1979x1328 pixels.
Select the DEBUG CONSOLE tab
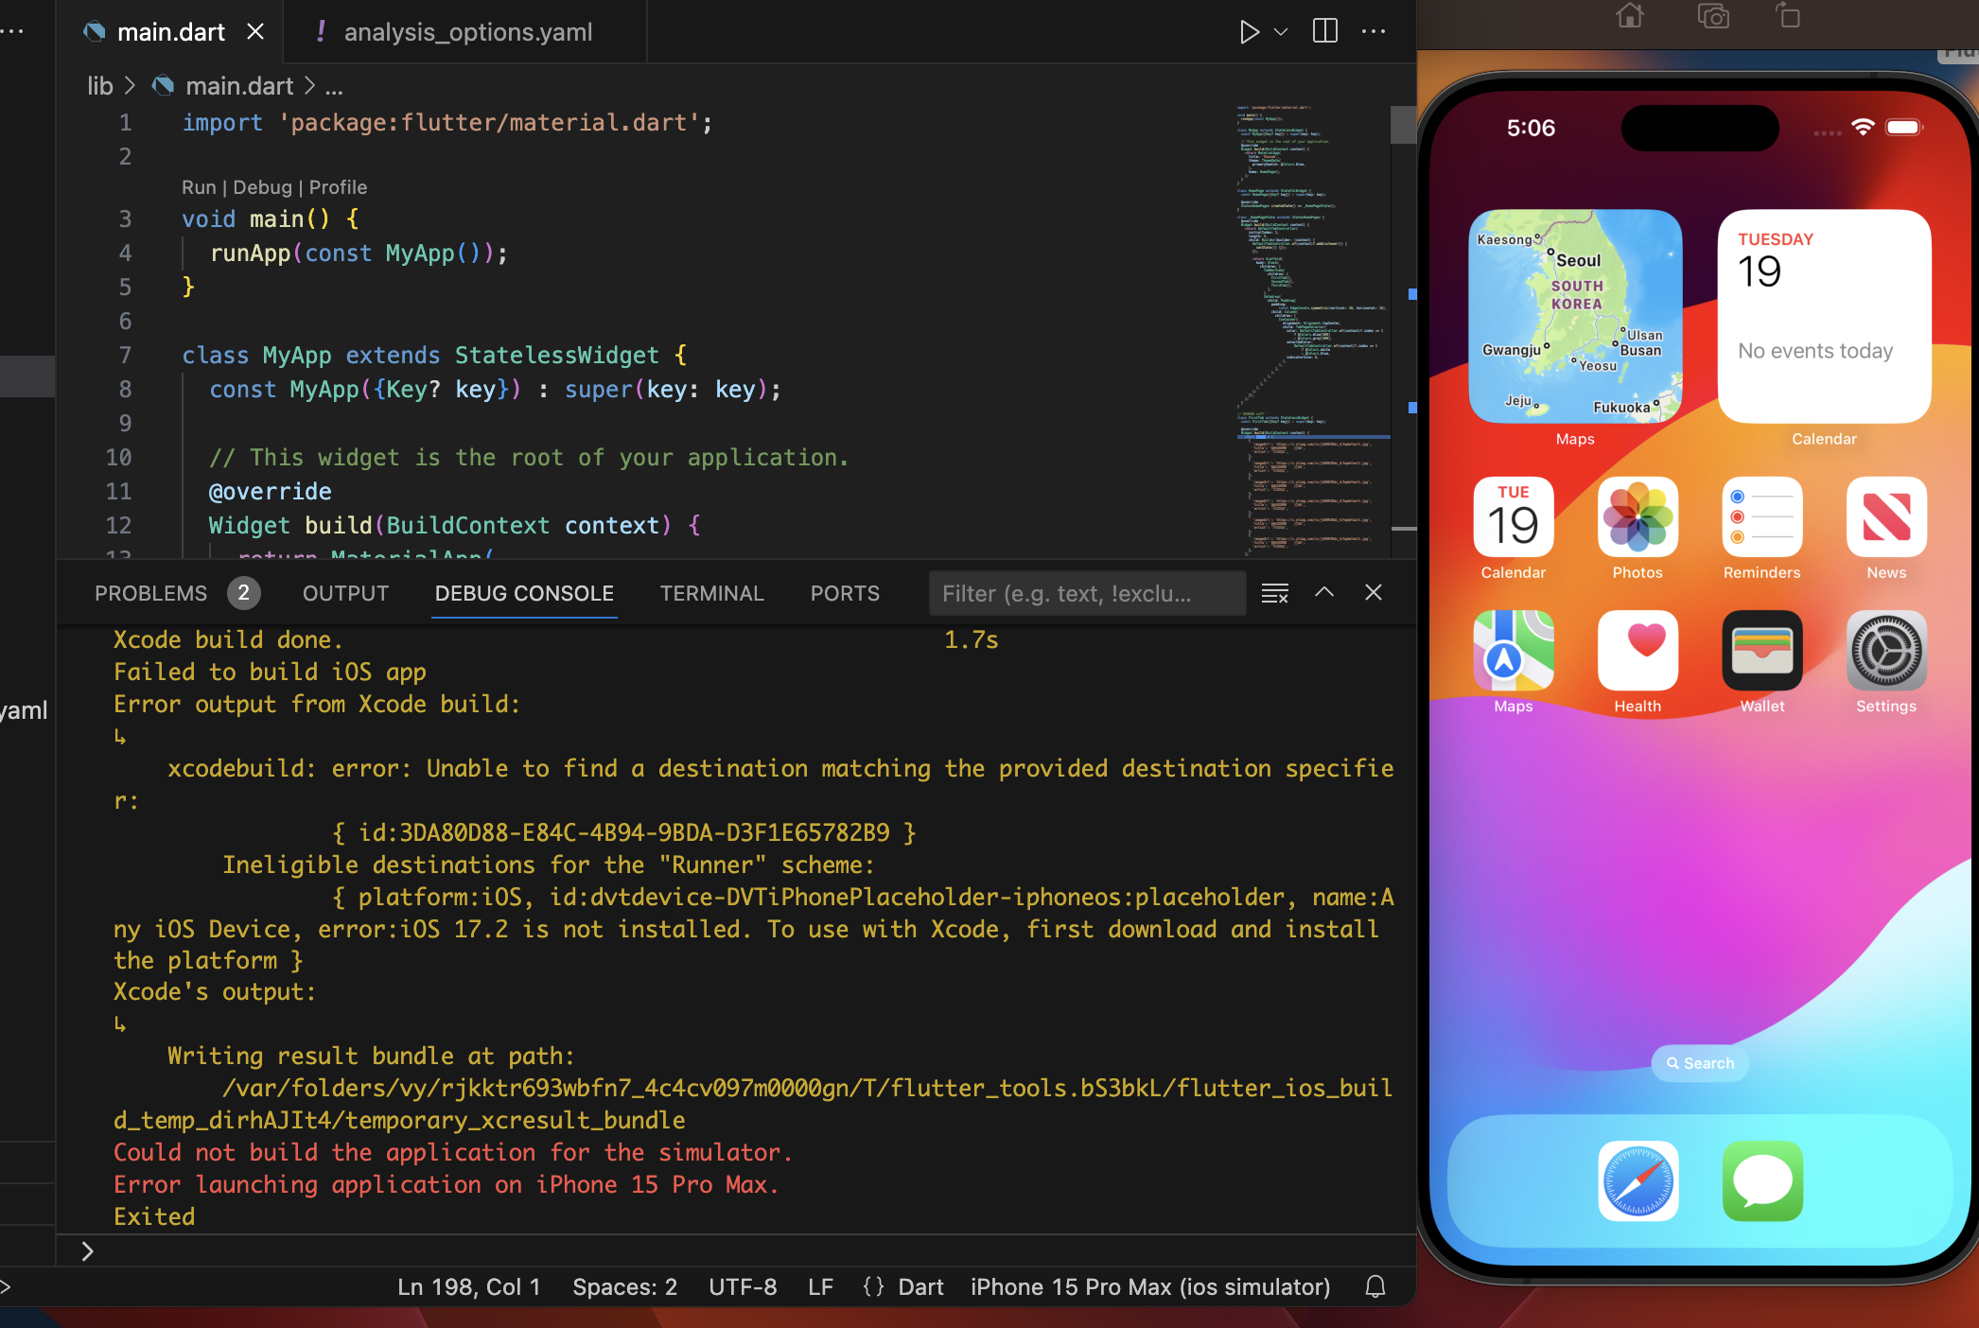click(524, 593)
